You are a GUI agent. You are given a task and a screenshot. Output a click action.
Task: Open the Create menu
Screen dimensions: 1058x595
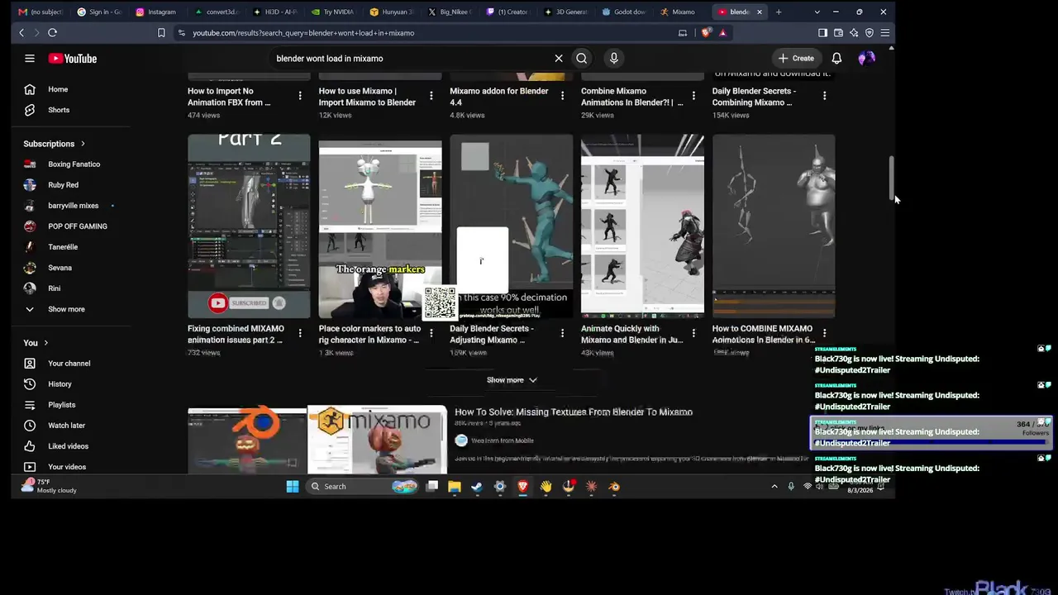[796, 59]
